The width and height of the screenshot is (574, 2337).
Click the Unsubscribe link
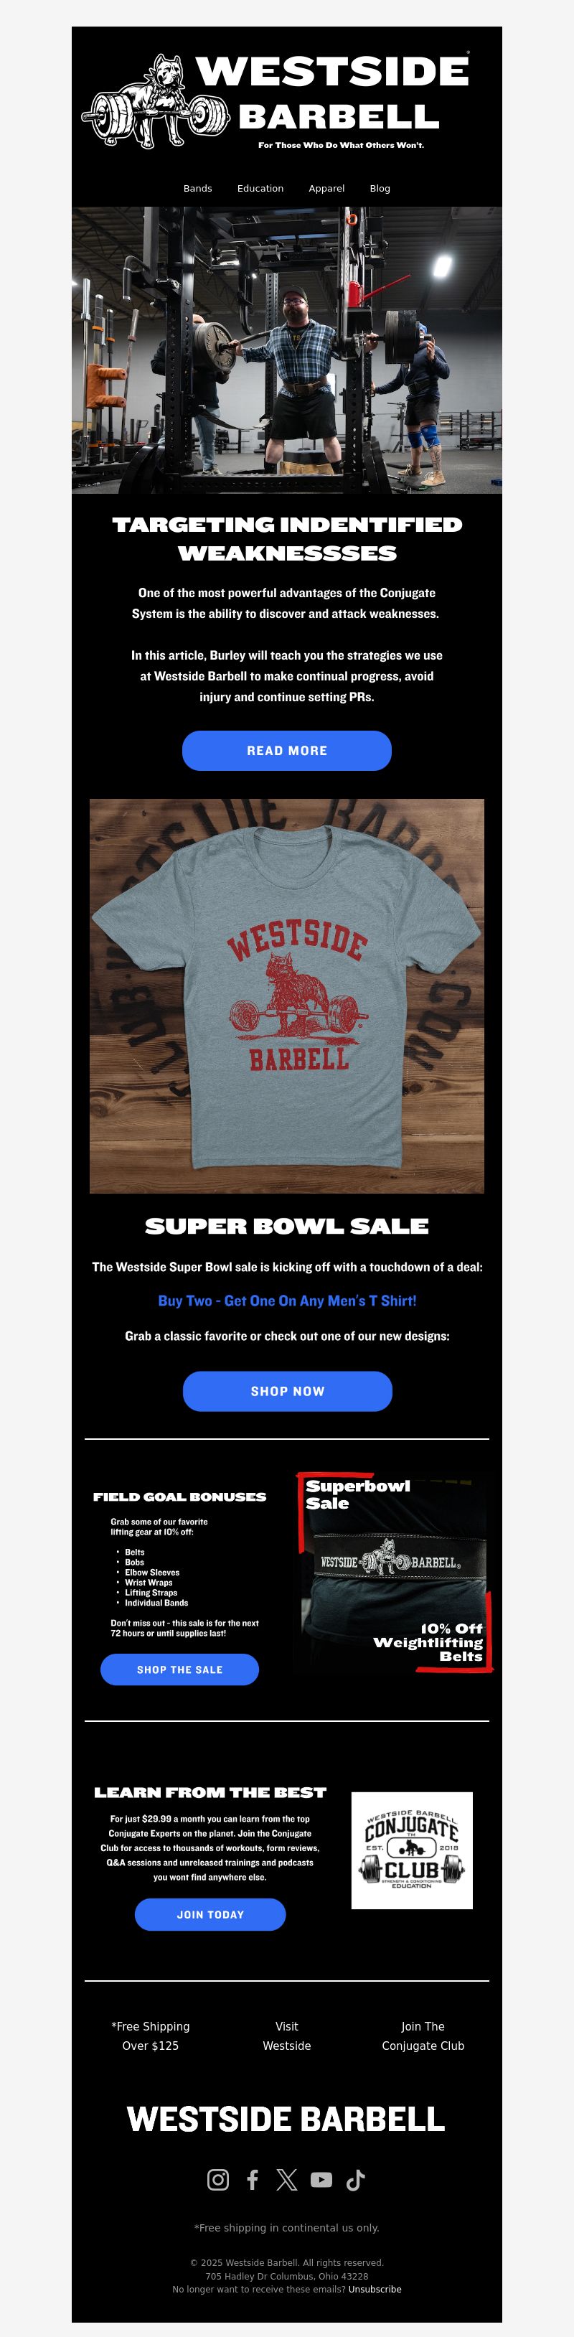click(x=375, y=2289)
